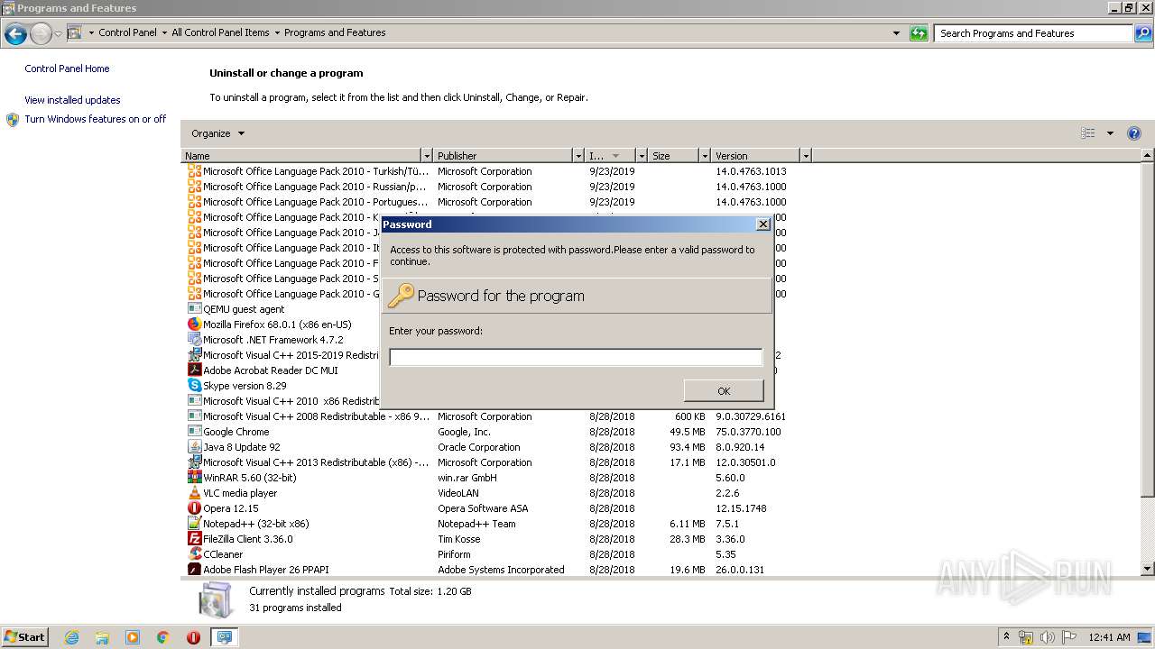The image size is (1155, 649).
Task: Launch Opera from the taskbar
Action: (193, 637)
